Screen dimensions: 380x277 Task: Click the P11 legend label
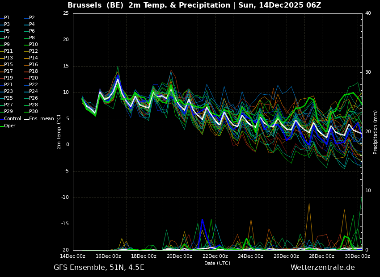[8, 51]
